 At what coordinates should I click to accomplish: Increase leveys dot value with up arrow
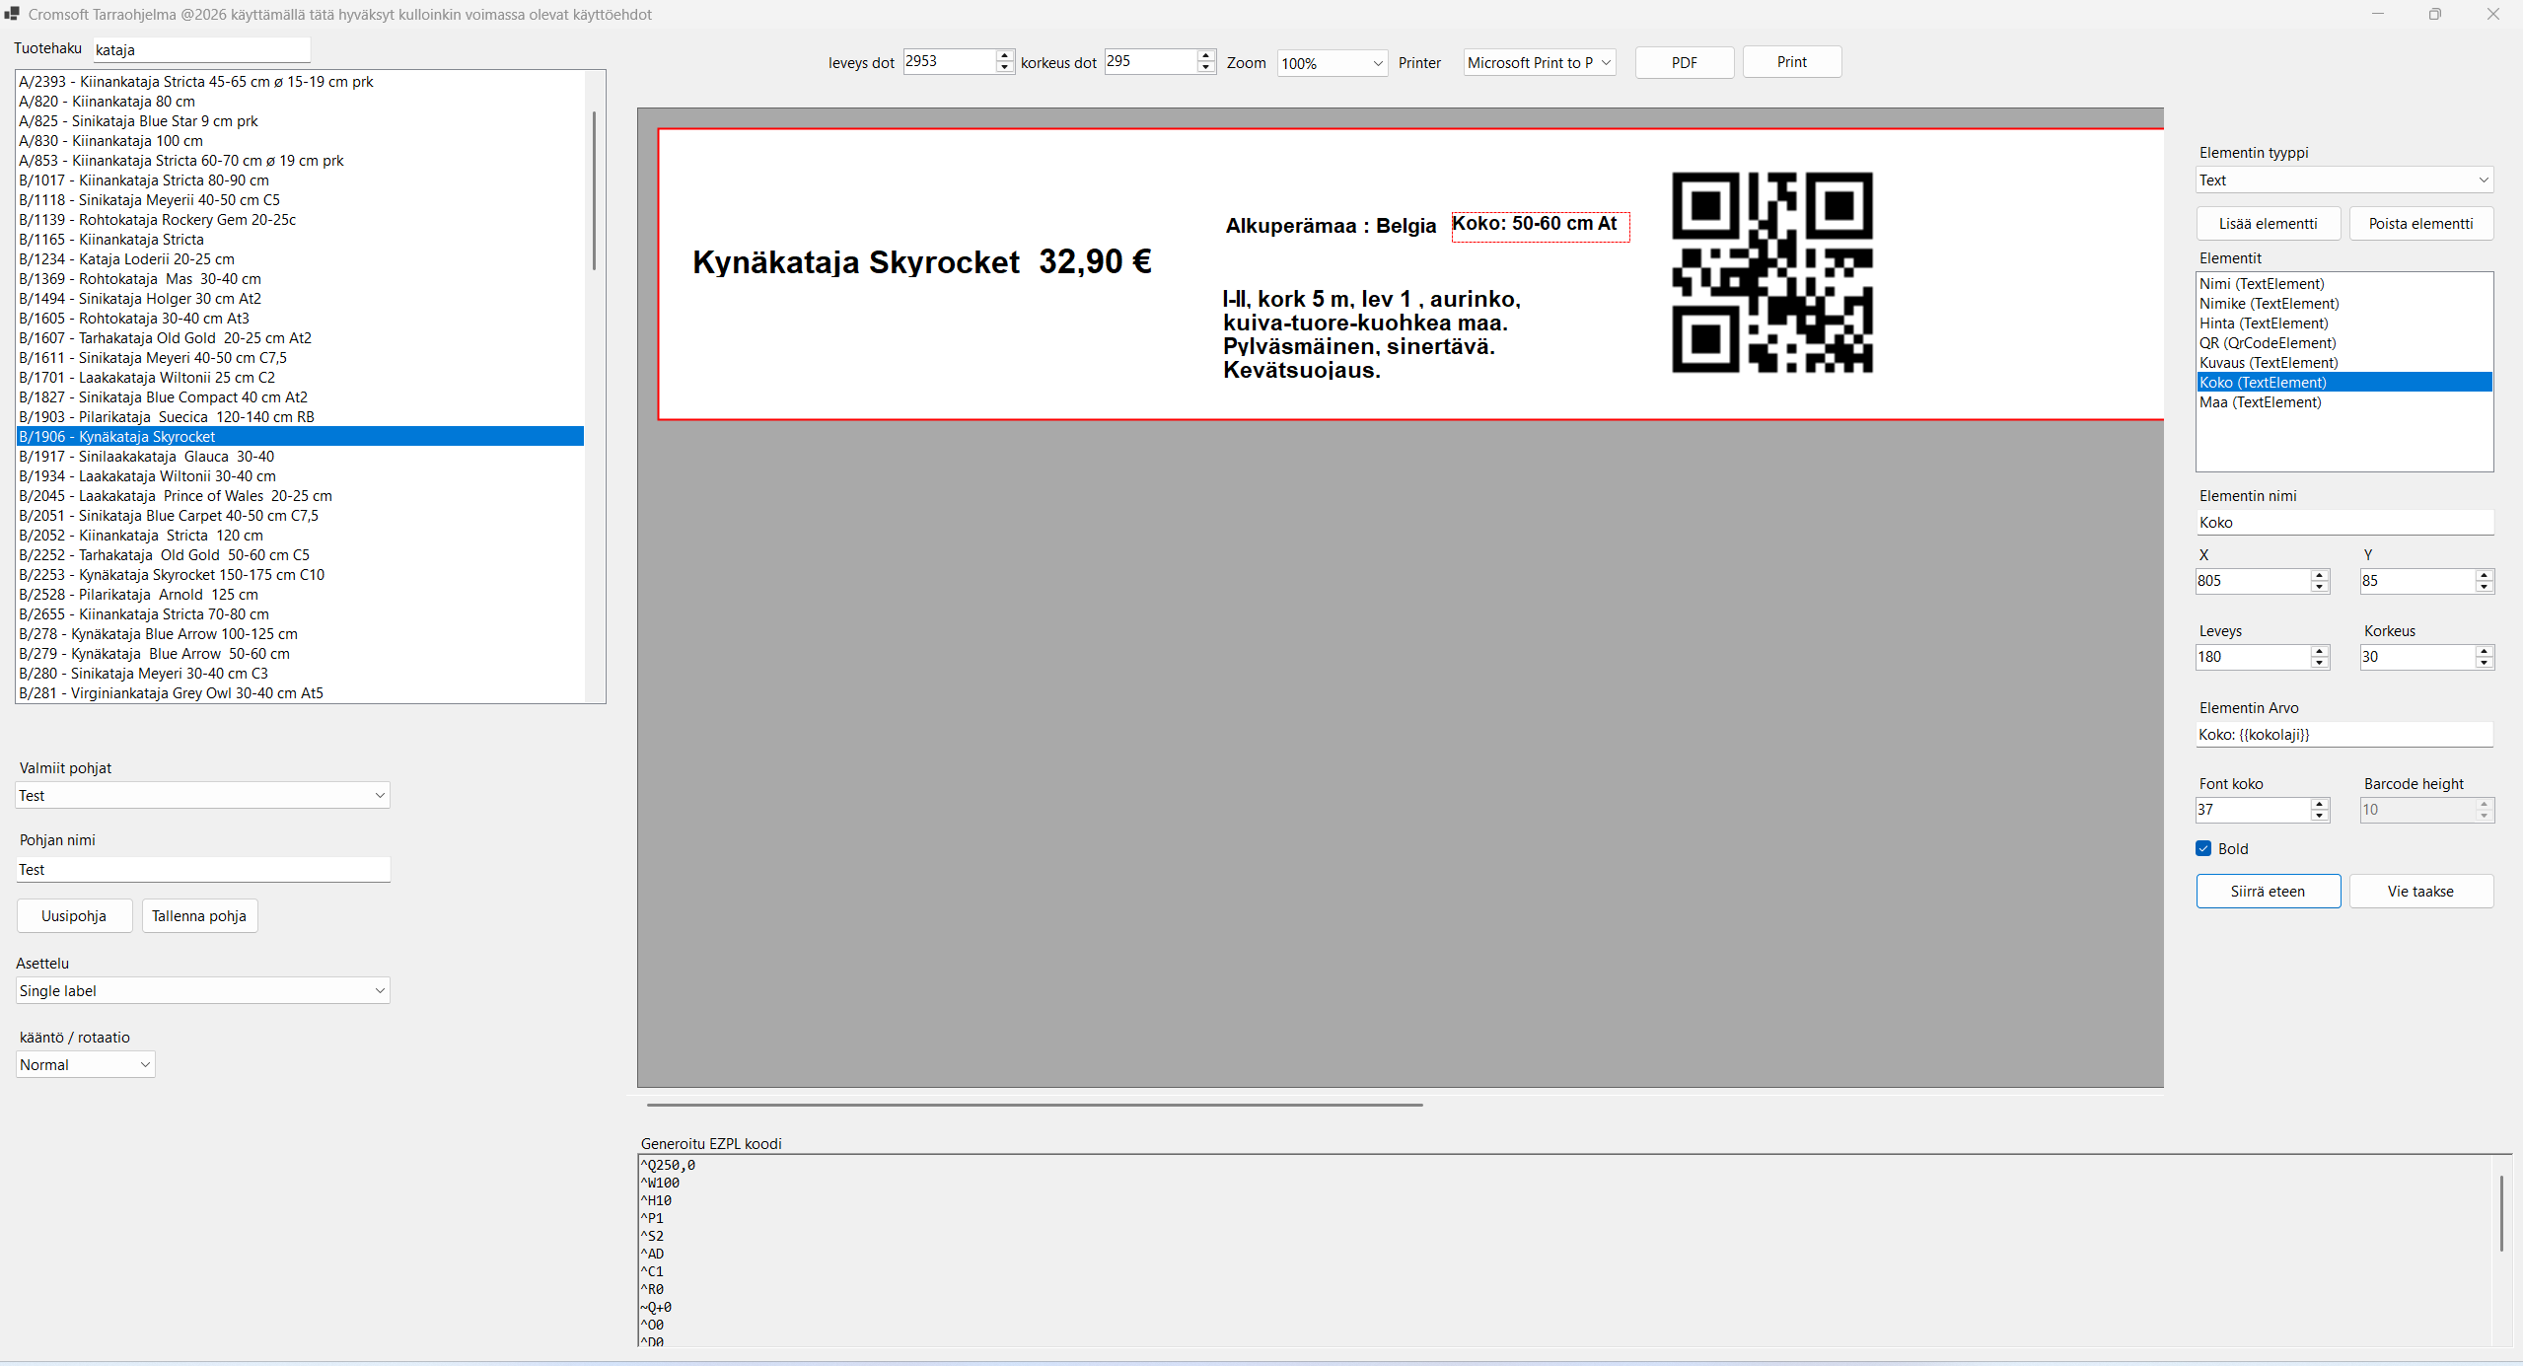point(1004,55)
